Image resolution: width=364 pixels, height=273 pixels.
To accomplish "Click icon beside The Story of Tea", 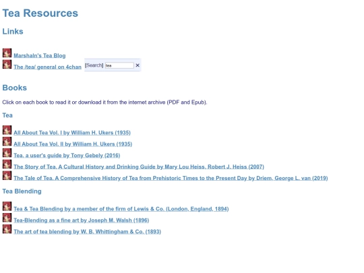I will point(7,164).
